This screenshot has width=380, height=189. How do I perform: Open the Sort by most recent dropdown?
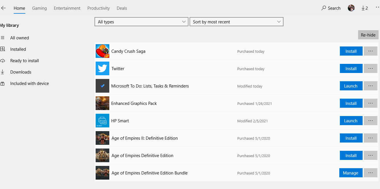(x=237, y=22)
